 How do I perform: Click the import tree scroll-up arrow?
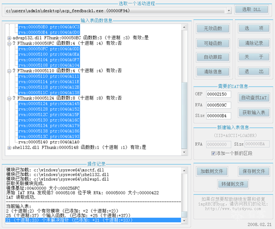184,27
